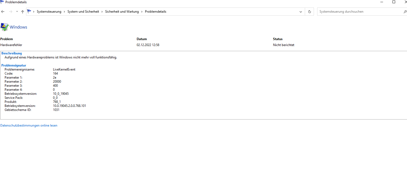Click the Gebietsschema-ID value 1031

[x=56, y=110]
